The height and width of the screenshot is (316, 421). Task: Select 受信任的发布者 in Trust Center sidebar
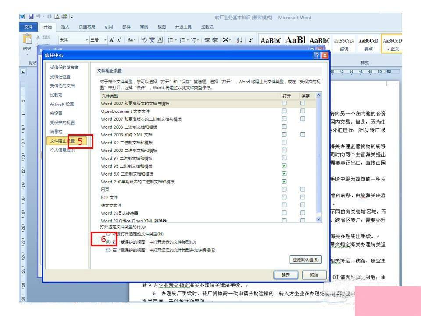pos(64,68)
